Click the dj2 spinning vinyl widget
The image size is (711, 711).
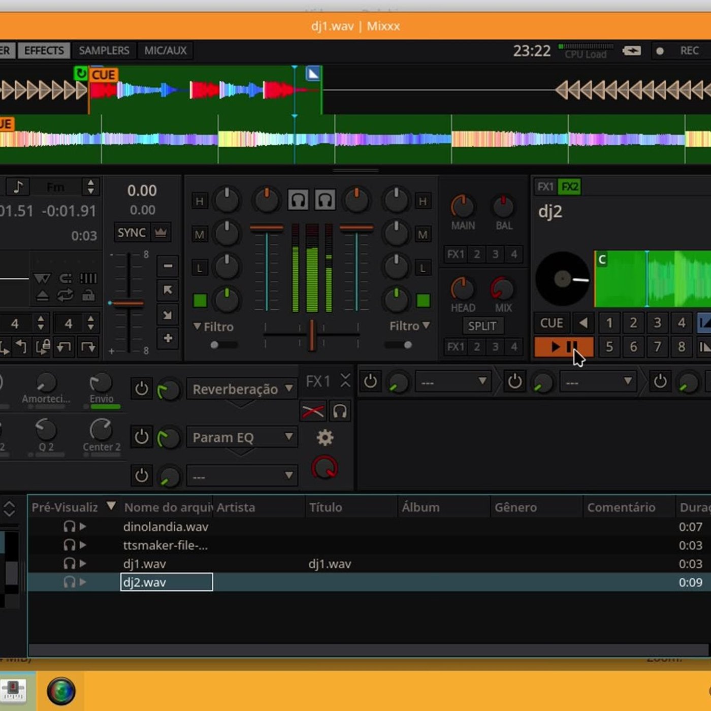click(x=563, y=278)
